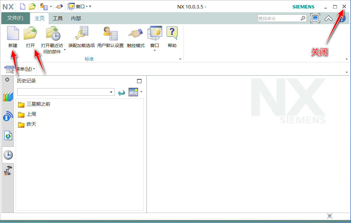Open 装配加载选项 settings

(x=82, y=37)
